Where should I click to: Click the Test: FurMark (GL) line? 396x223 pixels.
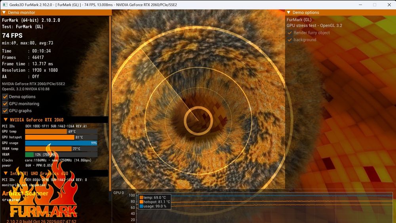[23, 27]
